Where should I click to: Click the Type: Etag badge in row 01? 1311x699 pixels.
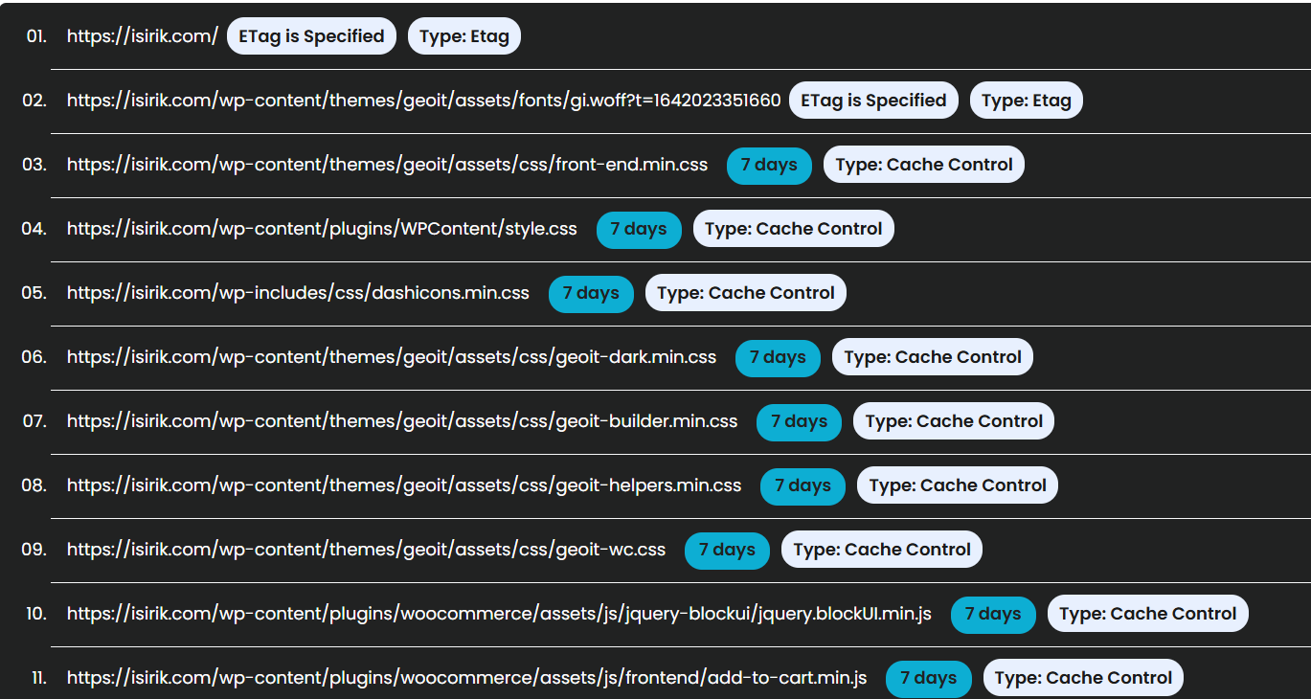click(464, 36)
